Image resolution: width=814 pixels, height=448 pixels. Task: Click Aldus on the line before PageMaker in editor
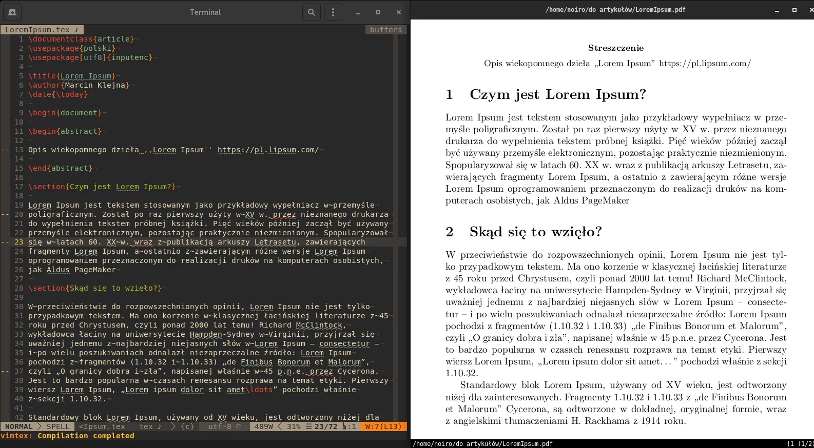pyautogui.click(x=58, y=270)
